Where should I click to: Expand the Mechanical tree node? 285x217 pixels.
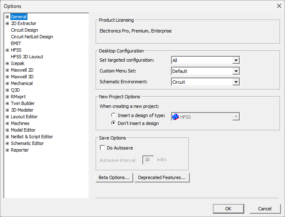(x=7, y=83)
